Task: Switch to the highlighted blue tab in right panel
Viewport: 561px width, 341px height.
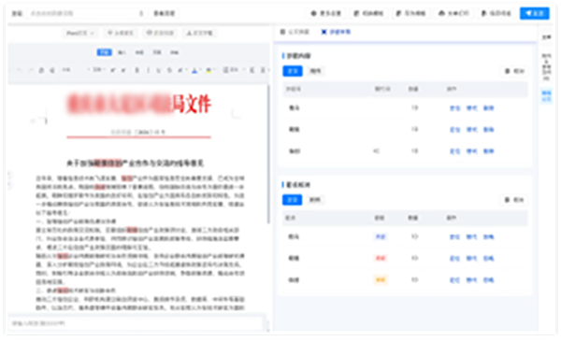Action: point(336,32)
